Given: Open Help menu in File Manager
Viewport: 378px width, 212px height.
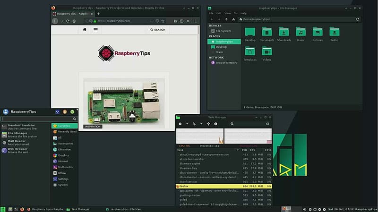Looking at the screenshot, I should [x=243, y=13].
